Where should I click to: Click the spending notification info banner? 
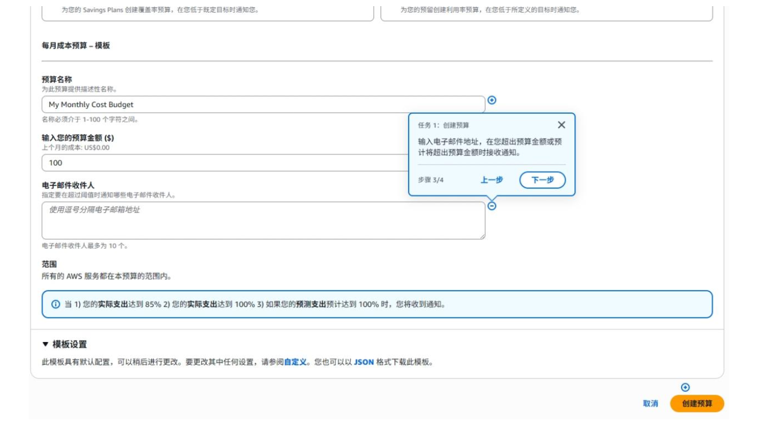click(377, 304)
